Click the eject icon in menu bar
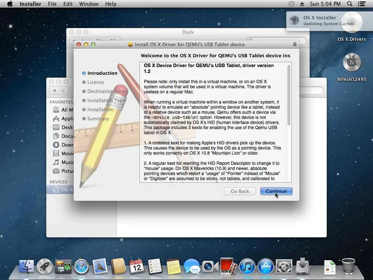Screen dimensions: 373x280 point(302,4)
